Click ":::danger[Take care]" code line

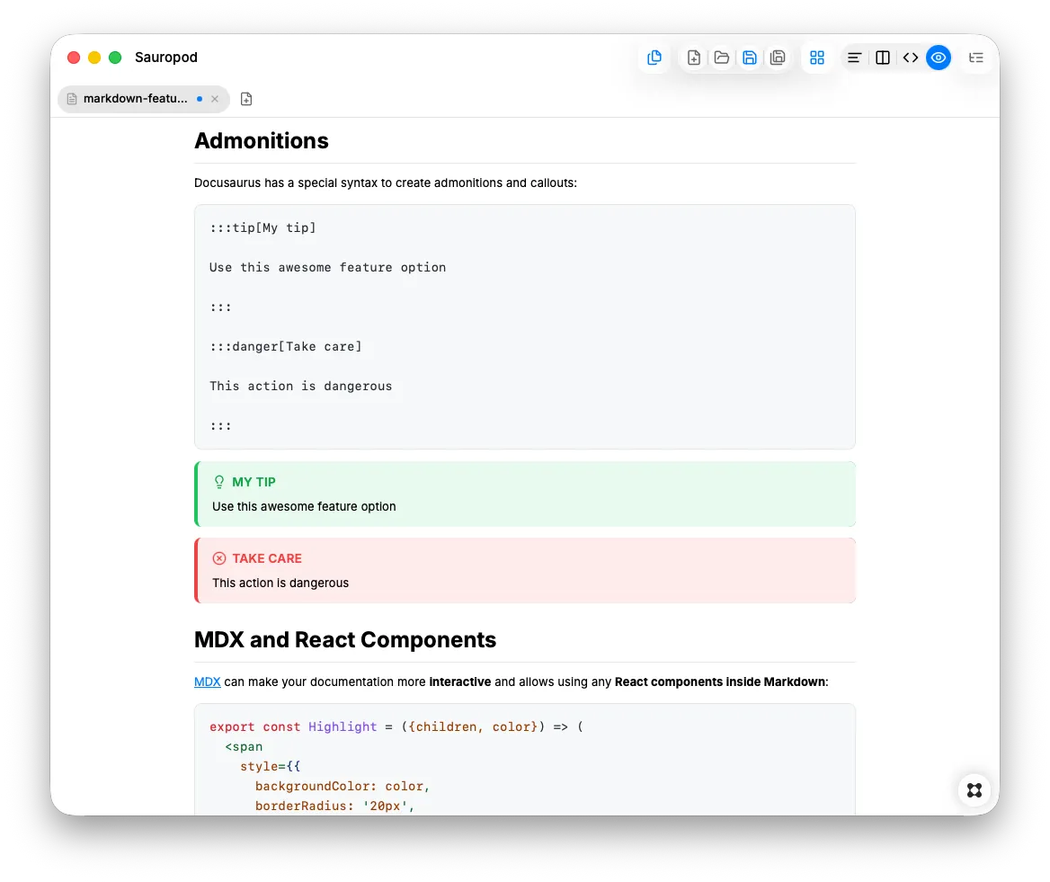(x=285, y=346)
